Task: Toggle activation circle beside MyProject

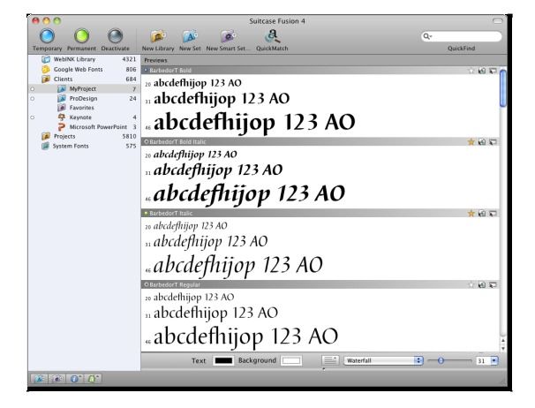Action: point(33,89)
